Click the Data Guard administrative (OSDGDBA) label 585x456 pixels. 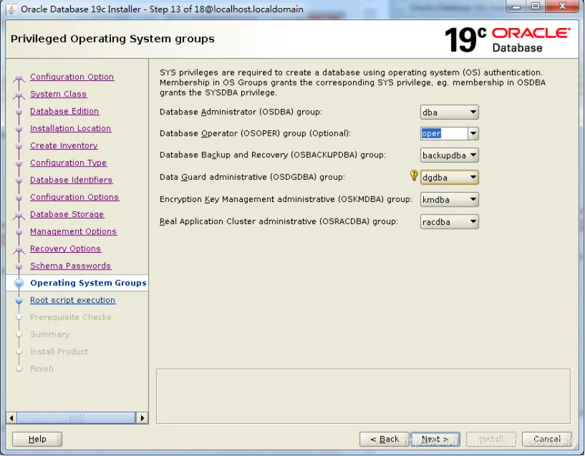click(252, 177)
